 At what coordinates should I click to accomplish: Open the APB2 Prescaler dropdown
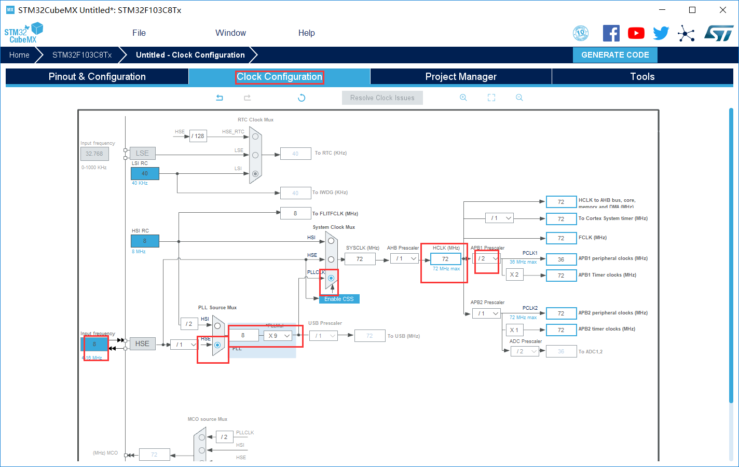487,313
